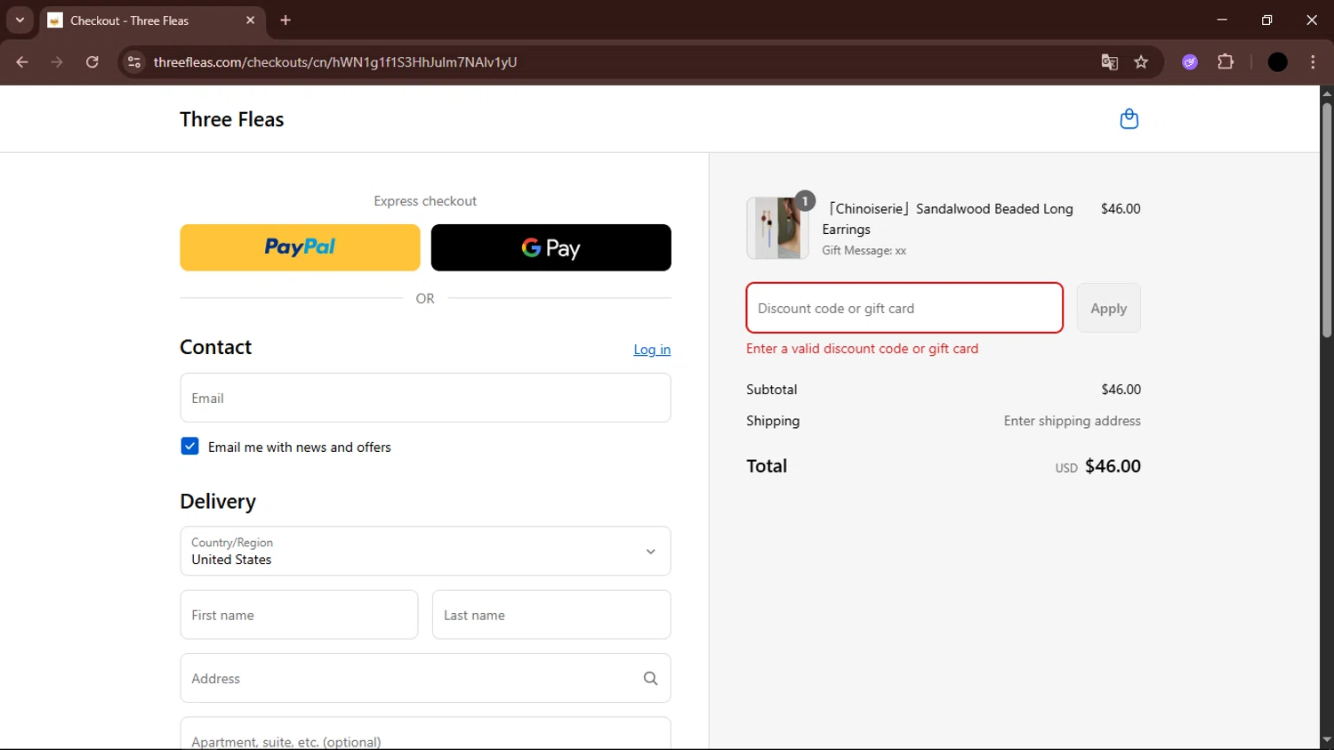Click the scrollbar down arrow

(x=1326, y=740)
